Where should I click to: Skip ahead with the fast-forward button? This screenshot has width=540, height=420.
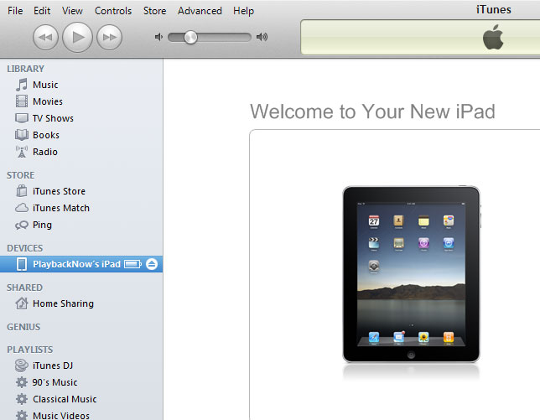coord(110,37)
